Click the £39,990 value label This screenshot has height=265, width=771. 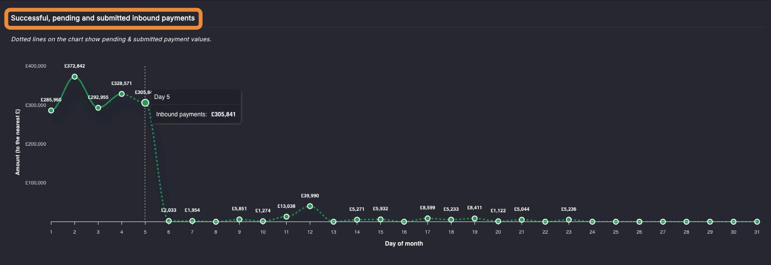click(310, 196)
